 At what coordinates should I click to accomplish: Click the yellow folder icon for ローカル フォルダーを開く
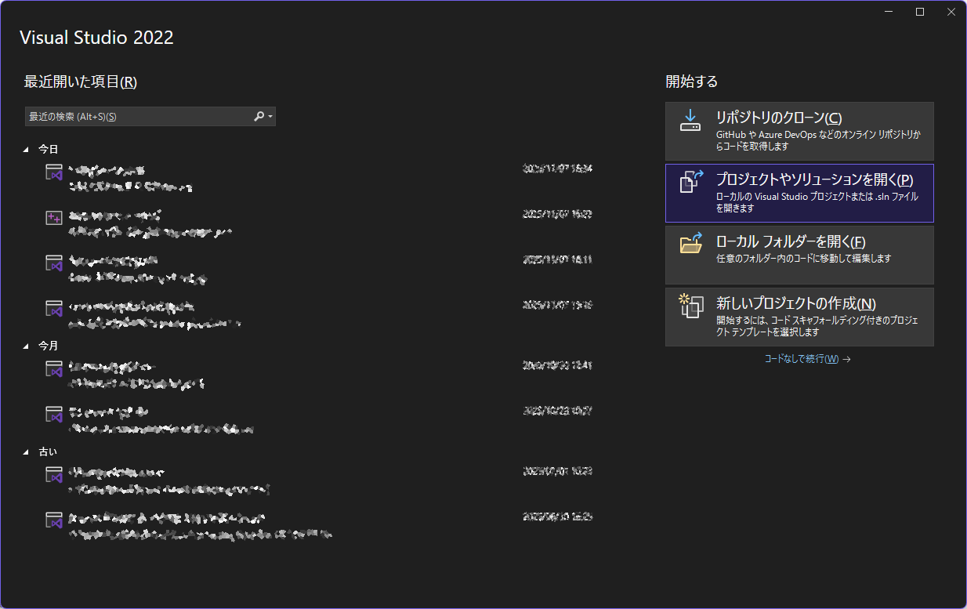click(690, 244)
